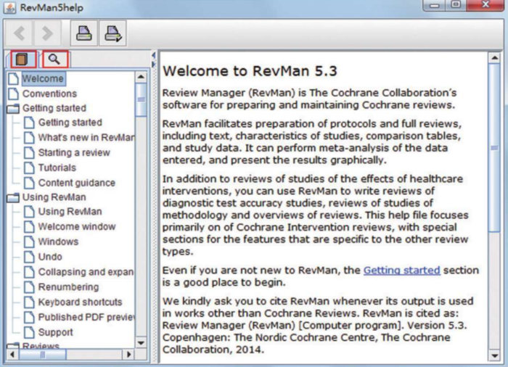Screen dimensions: 508x367
Task: Open the Getting started page under its folder
Action: [x=70, y=123]
